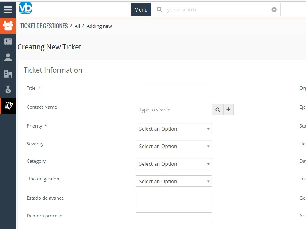306x229 pixels.
Task: Search contacts with the magnifier button
Action: (x=218, y=110)
